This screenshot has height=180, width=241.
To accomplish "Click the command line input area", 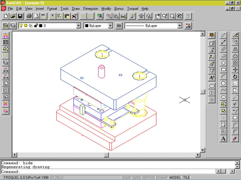I will click(x=108, y=171).
